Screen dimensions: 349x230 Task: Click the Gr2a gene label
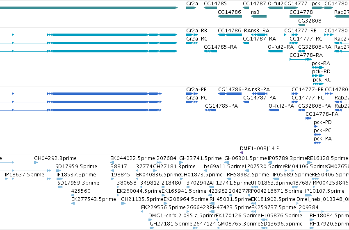[x=192, y=4]
